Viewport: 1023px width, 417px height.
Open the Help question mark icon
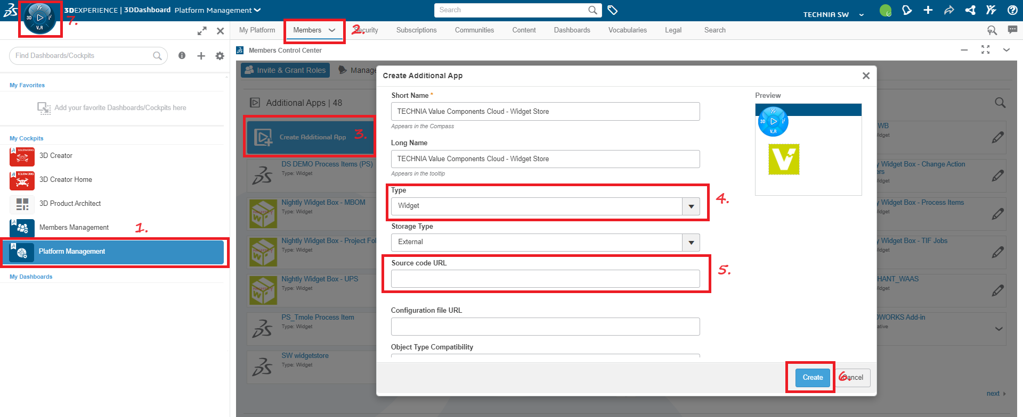pos(1012,10)
